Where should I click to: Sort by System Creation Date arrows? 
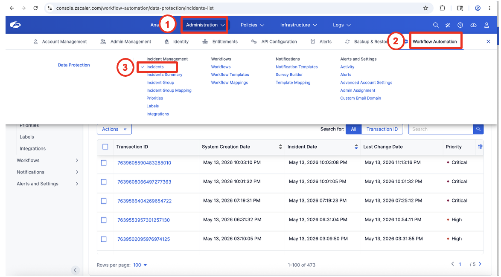coord(280,147)
